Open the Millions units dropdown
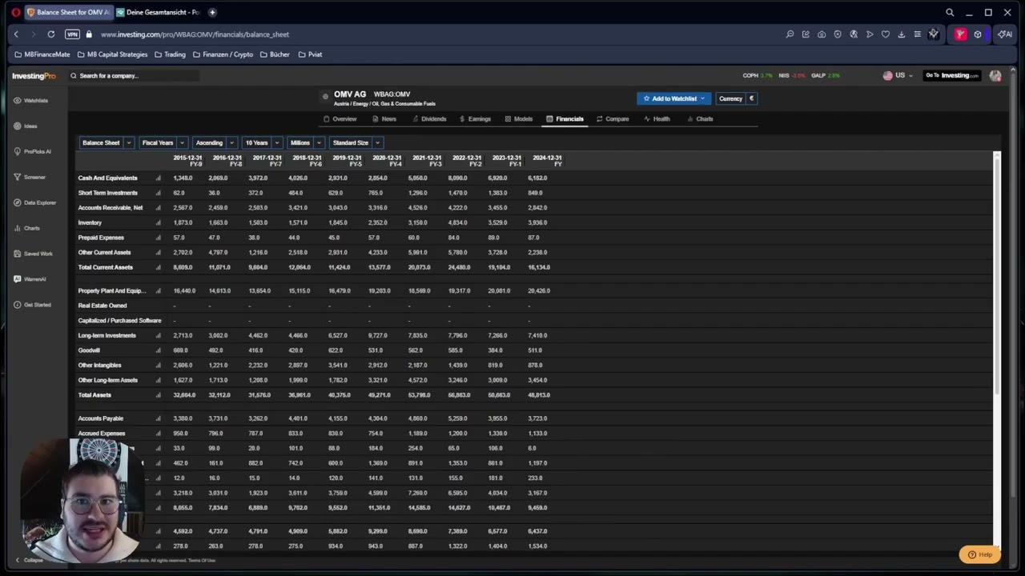The image size is (1025, 576). click(305, 143)
